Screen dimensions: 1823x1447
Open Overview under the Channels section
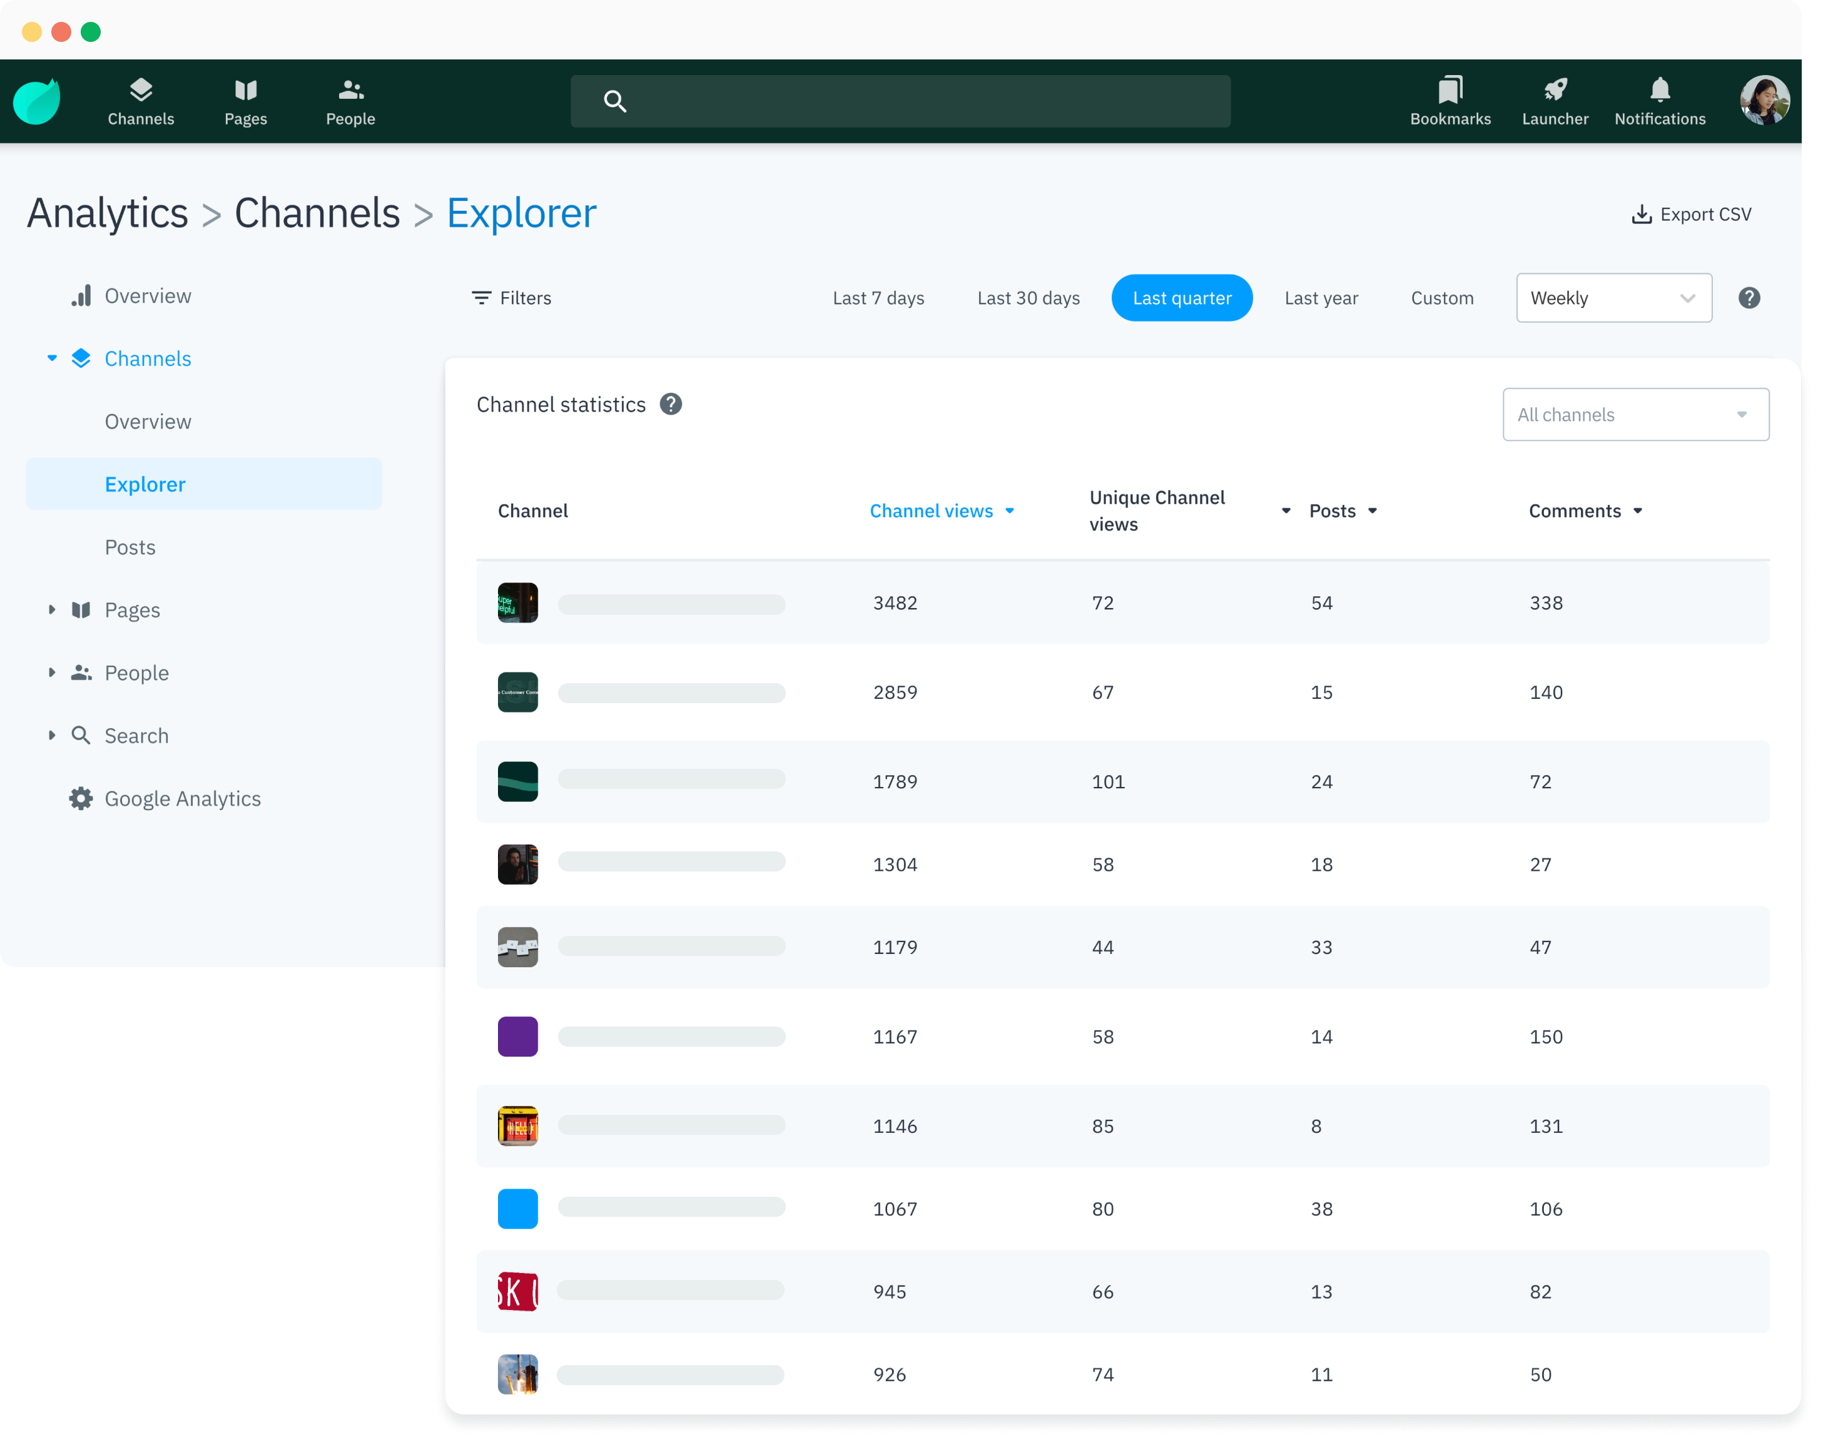point(147,421)
